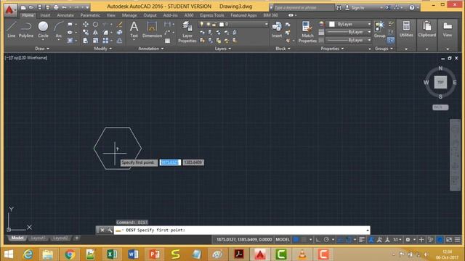Click the Match Properties tool
This screenshot has width=465, height=261.
point(307,32)
